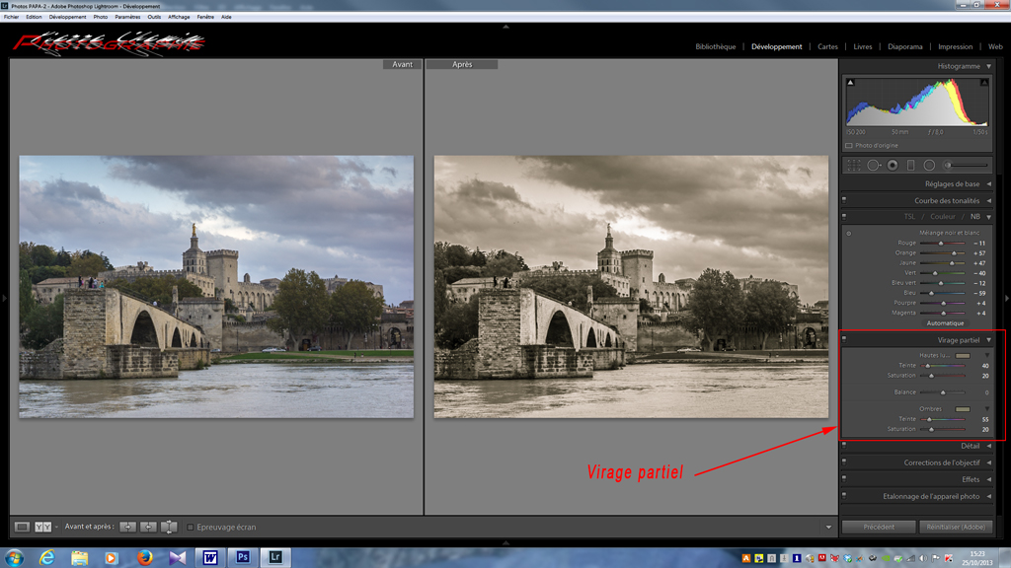The width and height of the screenshot is (1011, 568).
Task: Collapse the Virage partiel panel
Action: coord(989,340)
